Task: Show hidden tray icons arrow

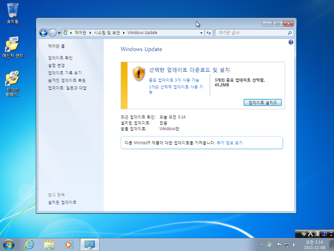Action: coord(261,245)
